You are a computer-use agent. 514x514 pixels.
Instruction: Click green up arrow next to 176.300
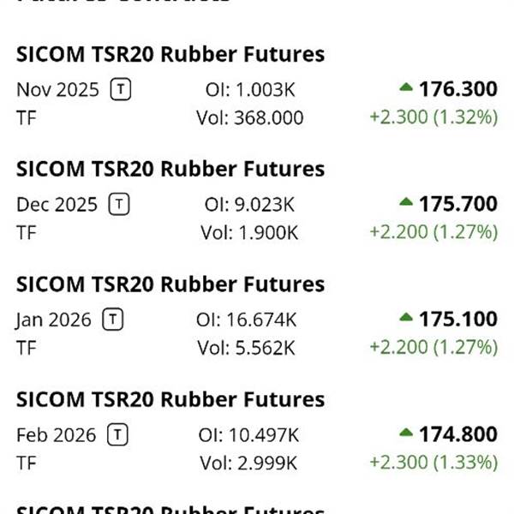[x=406, y=88]
